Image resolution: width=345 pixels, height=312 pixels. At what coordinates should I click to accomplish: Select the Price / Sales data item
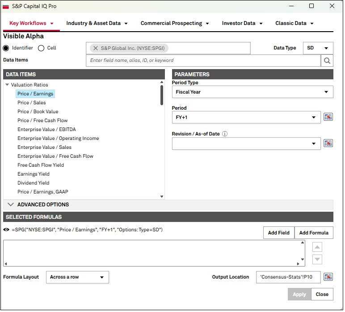32,103
